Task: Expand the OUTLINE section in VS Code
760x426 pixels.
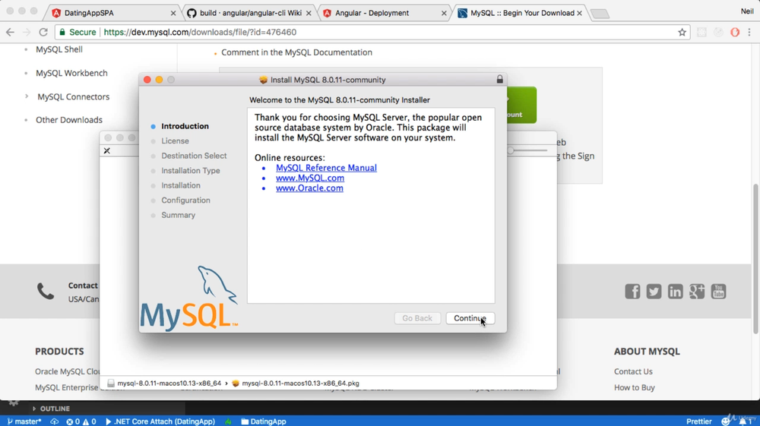Action: coord(51,409)
